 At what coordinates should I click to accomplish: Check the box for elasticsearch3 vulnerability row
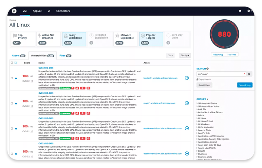click(x=12, y=129)
